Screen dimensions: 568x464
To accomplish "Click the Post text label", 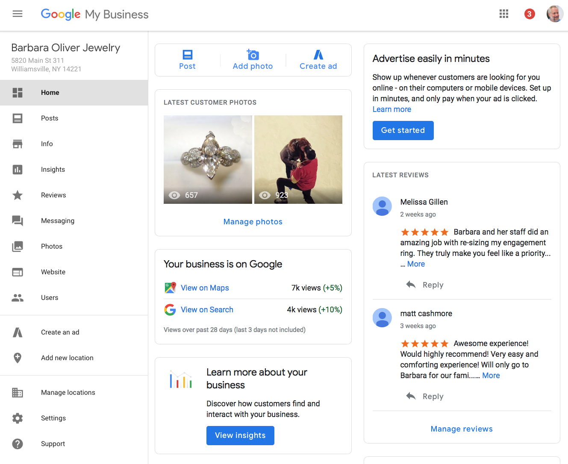I will (187, 66).
